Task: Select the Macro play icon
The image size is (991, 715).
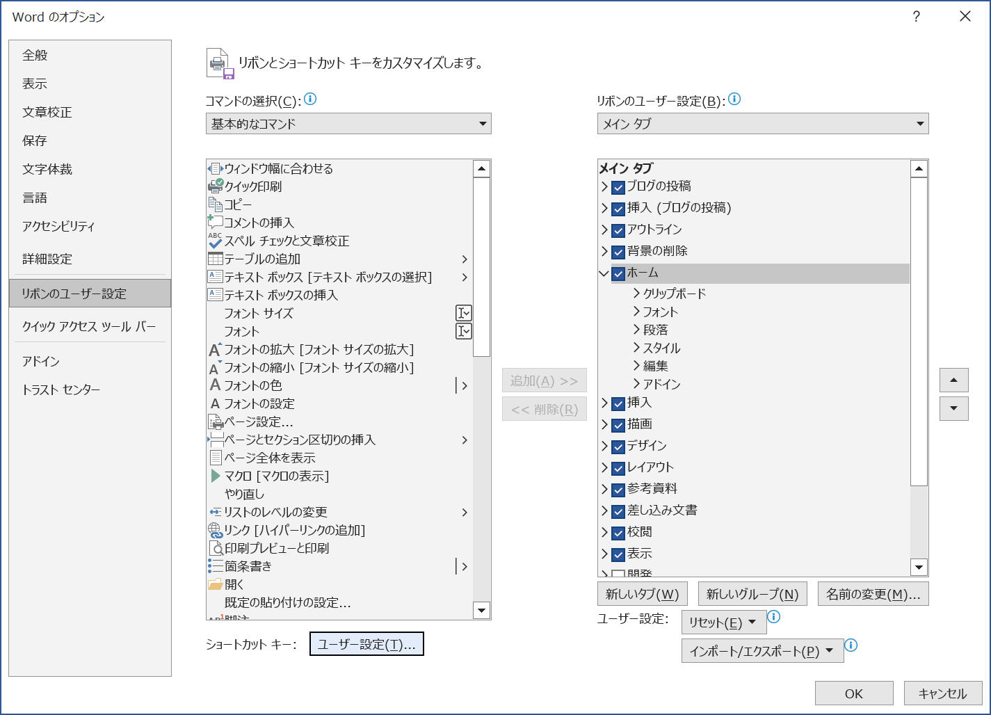Action: pyautogui.click(x=216, y=476)
